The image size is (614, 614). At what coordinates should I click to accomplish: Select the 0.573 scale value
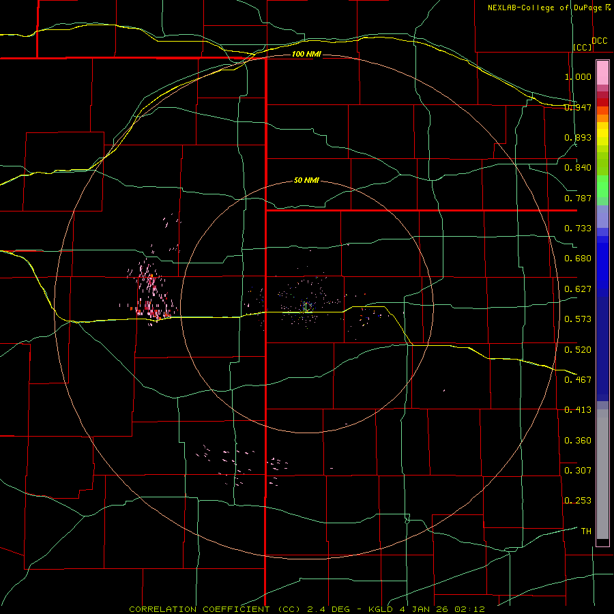point(578,319)
